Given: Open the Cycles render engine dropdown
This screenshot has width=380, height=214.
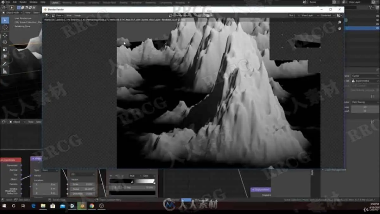Looking at the screenshot, I should (365, 76).
